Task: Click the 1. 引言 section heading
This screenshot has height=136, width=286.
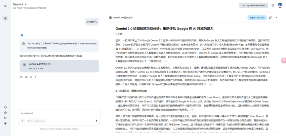Action: (119, 34)
